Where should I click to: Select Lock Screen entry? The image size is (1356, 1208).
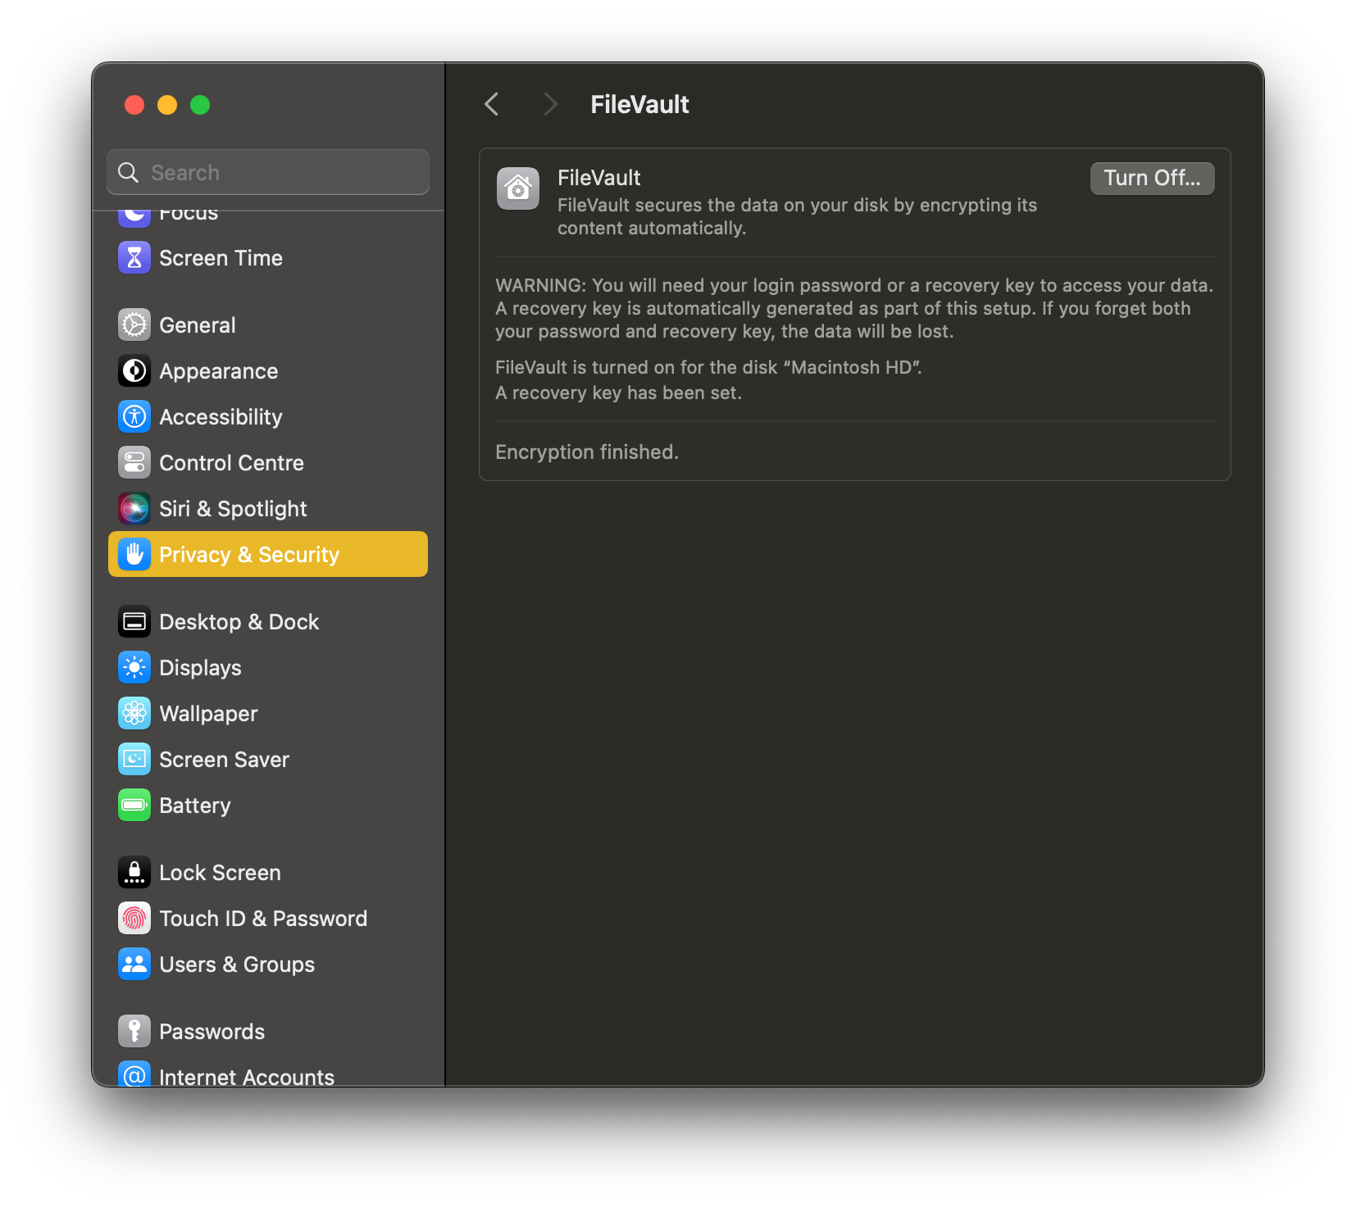[x=268, y=873]
